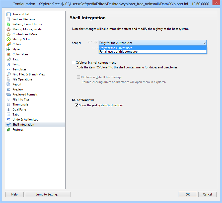
Task: Close the Configuration window
Action: point(216,3)
